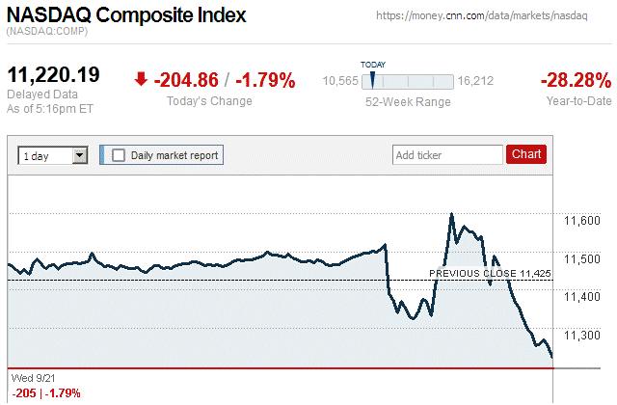
Task: Click the -205 | -1.79% chart summary
Action: pos(46,392)
